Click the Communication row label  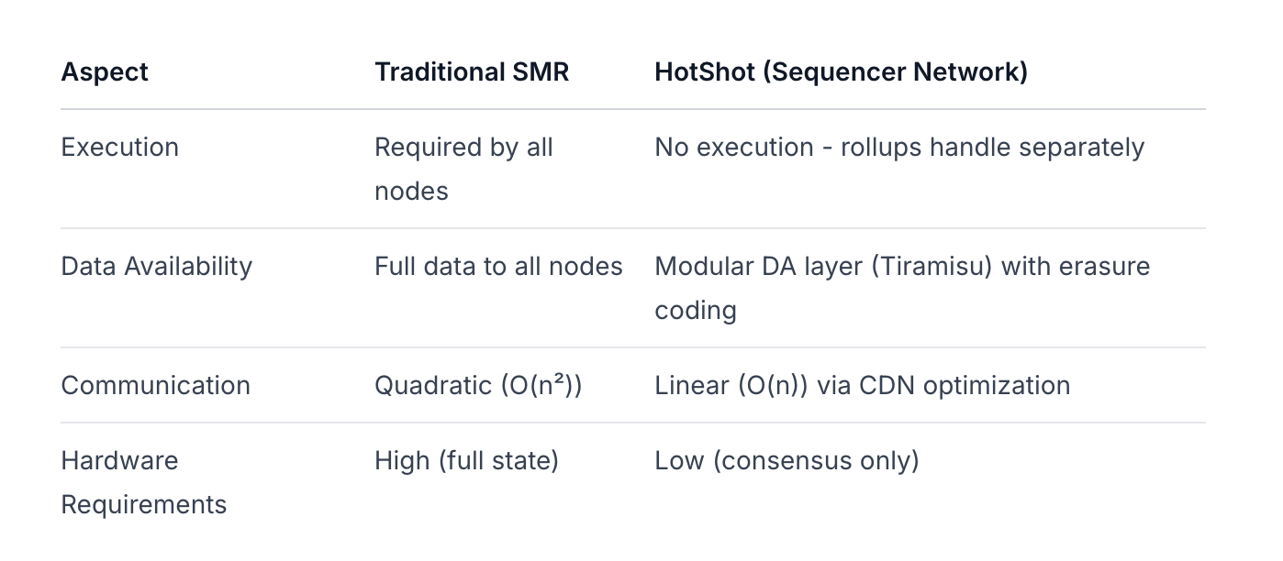coord(155,385)
